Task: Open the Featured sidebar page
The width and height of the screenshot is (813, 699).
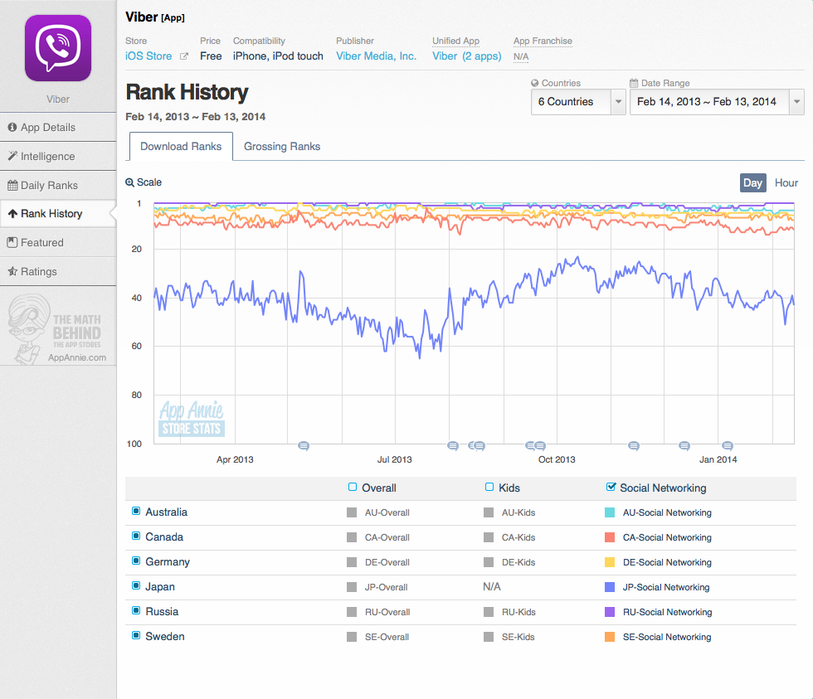Action: (x=58, y=242)
